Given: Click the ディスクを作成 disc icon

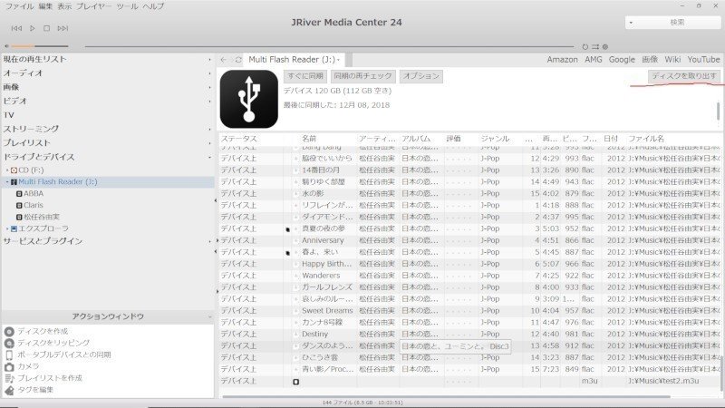Looking at the screenshot, I should [9, 331].
